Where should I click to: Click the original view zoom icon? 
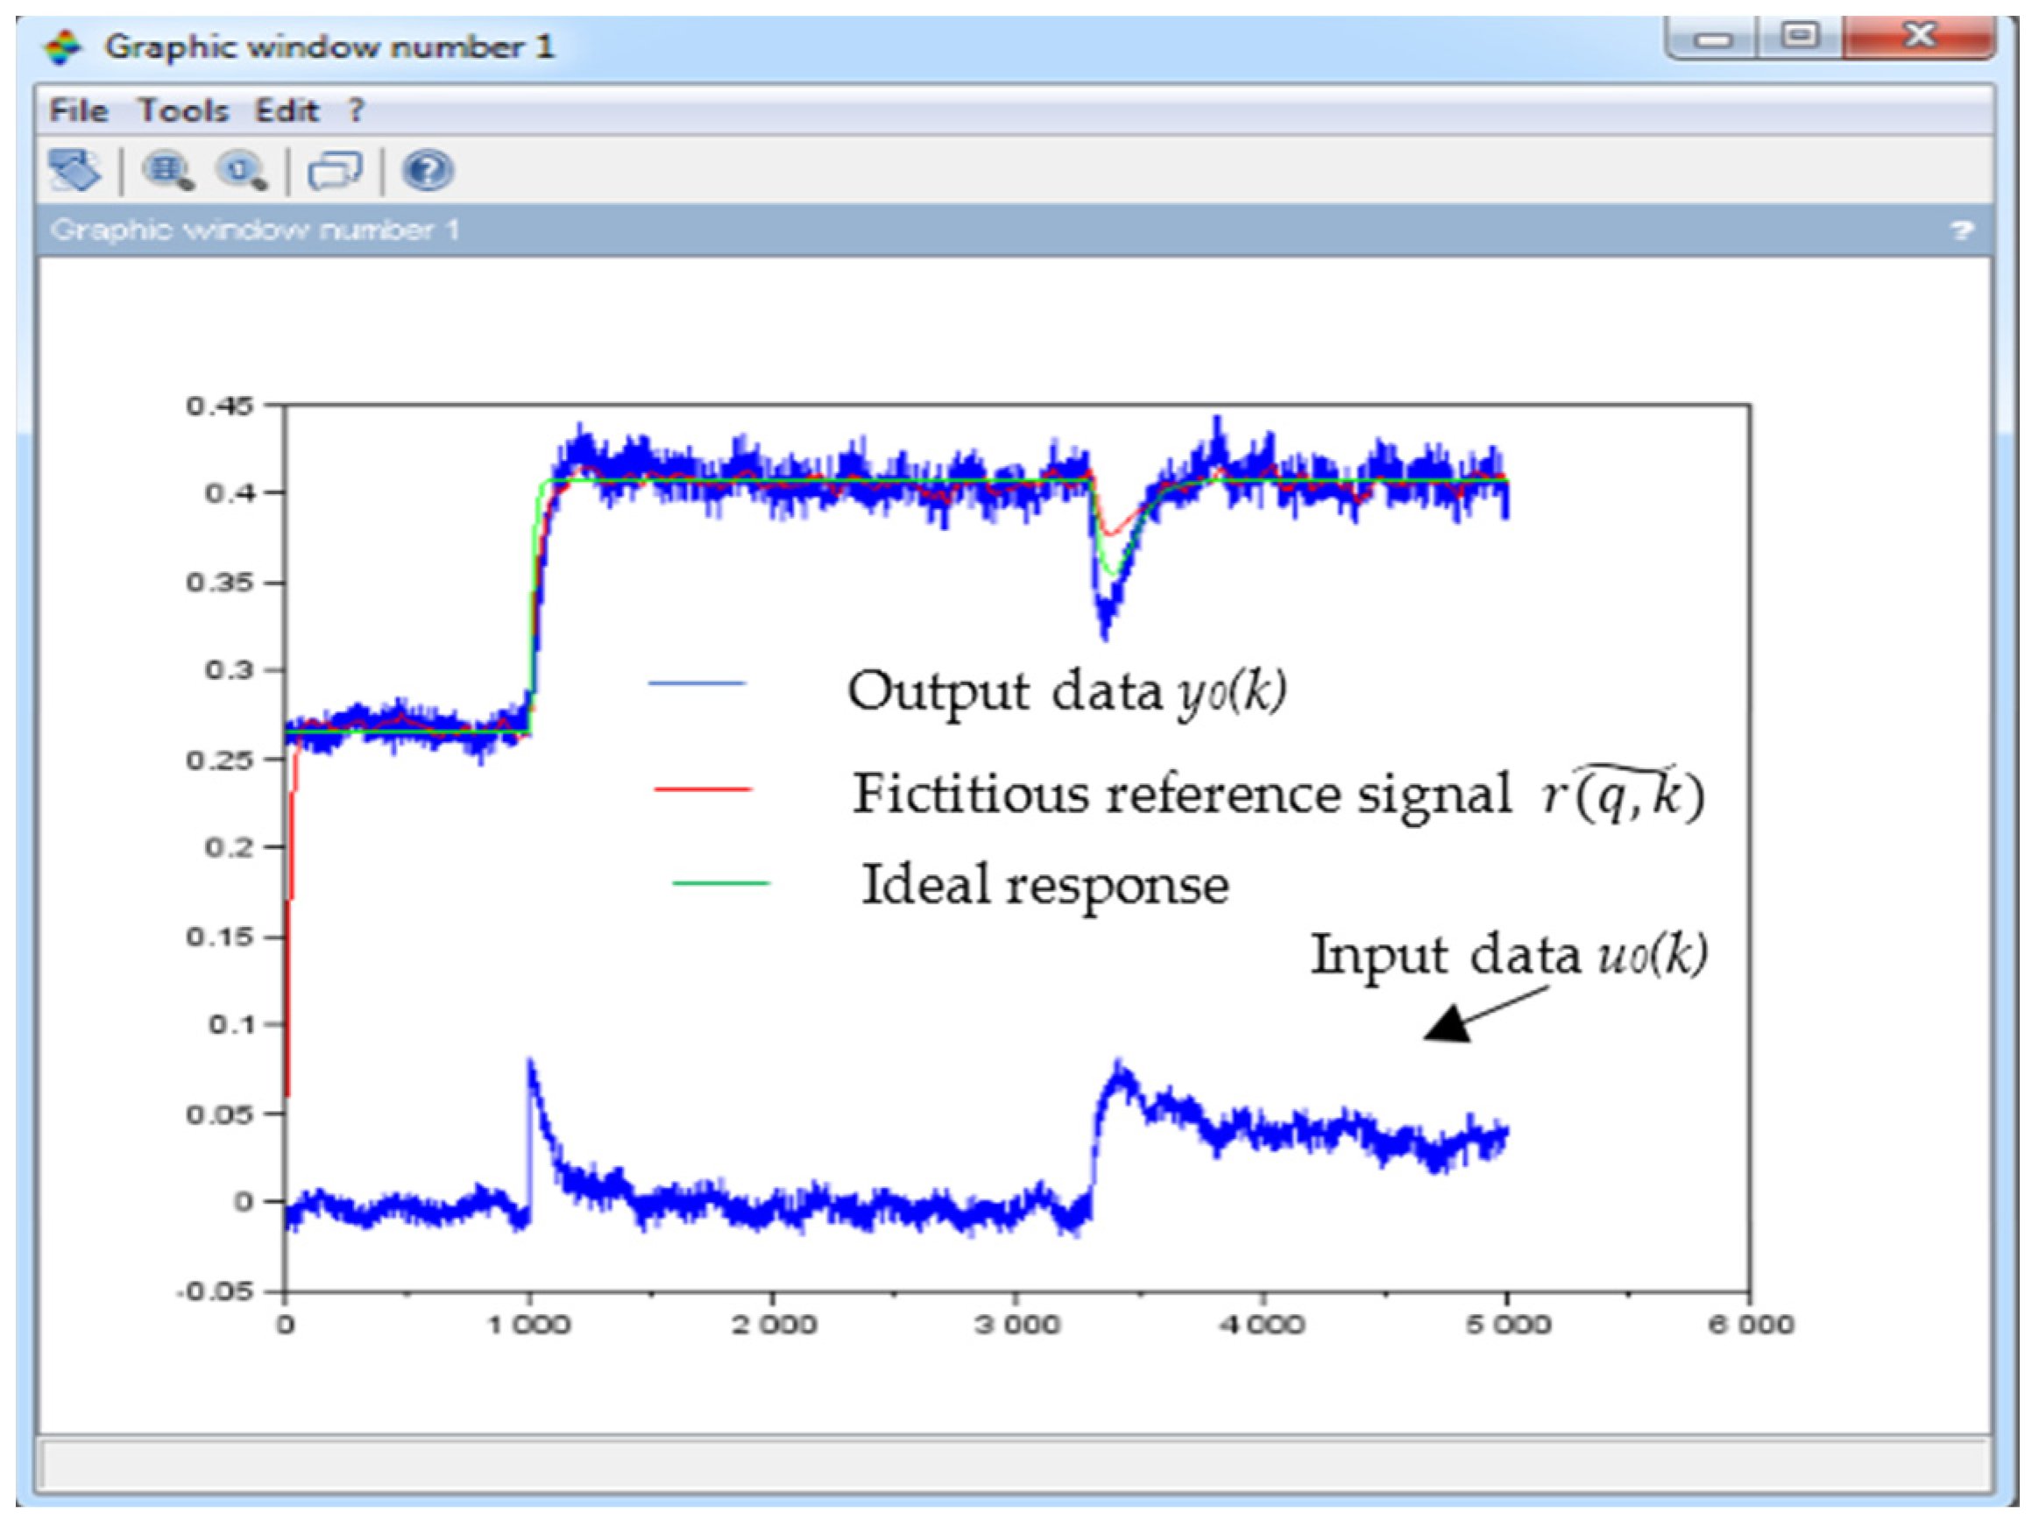pyautogui.click(x=242, y=171)
